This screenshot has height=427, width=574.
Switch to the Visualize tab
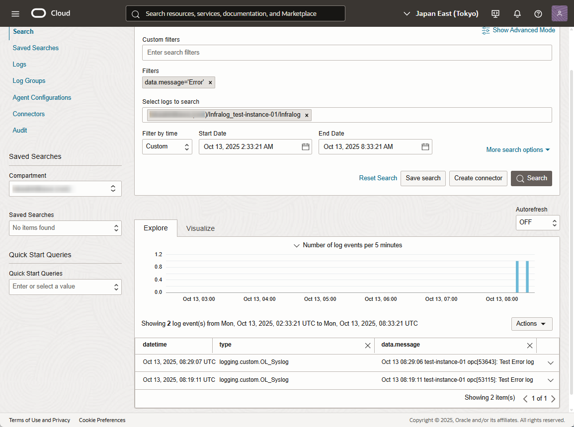tap(200, 228)
